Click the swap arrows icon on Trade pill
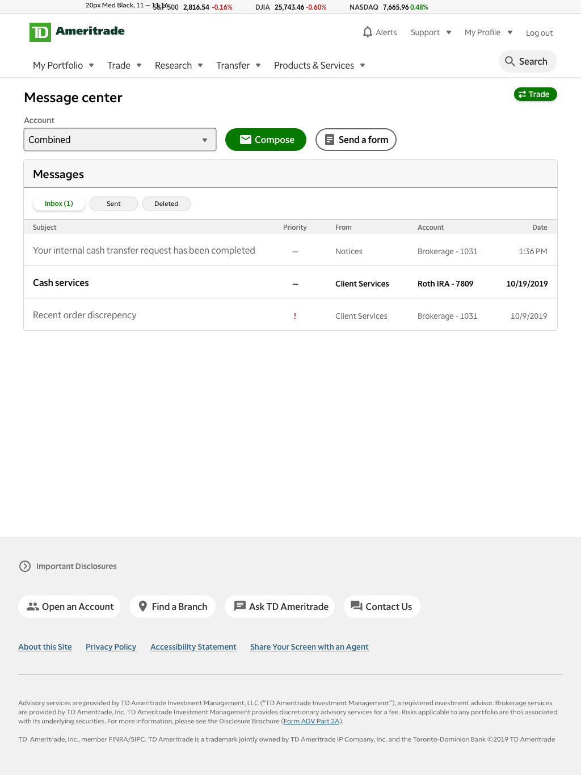The image size is (581, 775). [522, 94]
